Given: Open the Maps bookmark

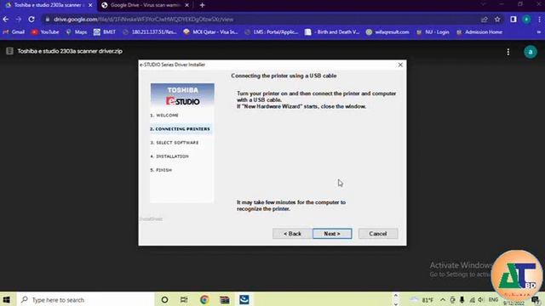Looking at the screenshot, I should [76, 32].
